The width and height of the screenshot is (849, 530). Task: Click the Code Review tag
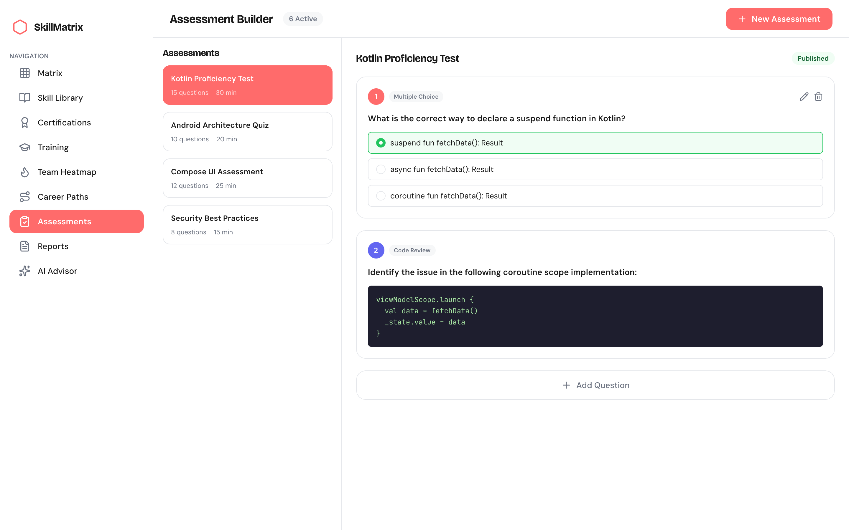pos(412,250)
